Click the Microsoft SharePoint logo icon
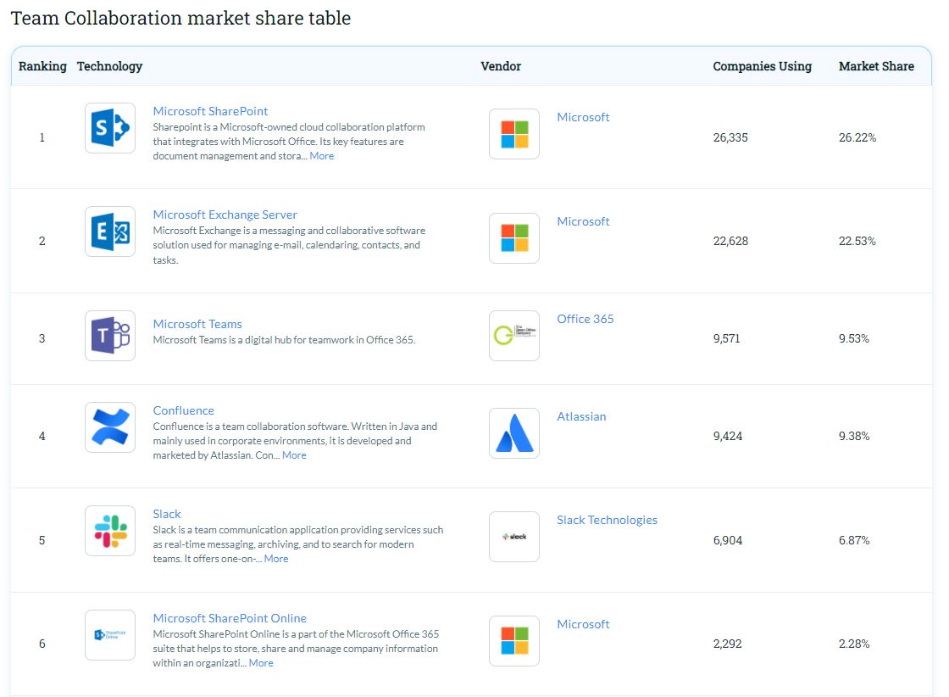 (x=110, y=128)
